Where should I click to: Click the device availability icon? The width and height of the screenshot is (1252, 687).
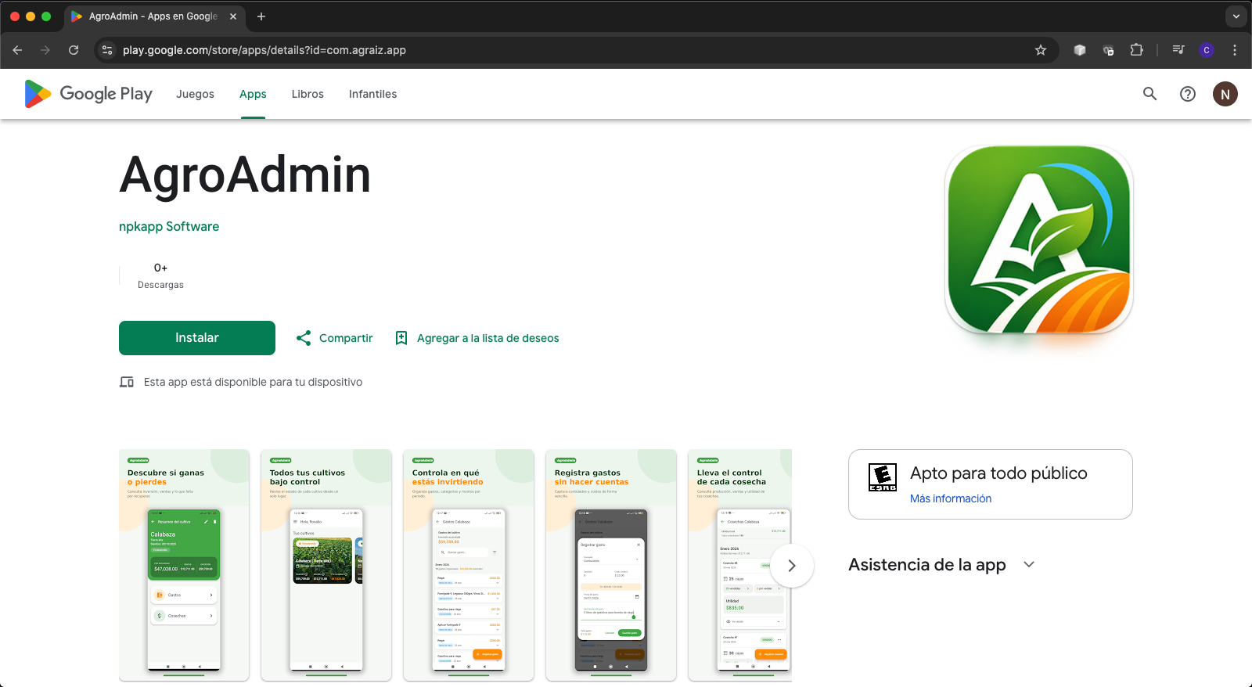tap(127, 382)
